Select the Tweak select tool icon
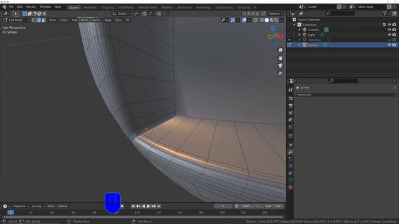Image resolution: width=399 pixels, height=224 pixels. pos(16,14)
